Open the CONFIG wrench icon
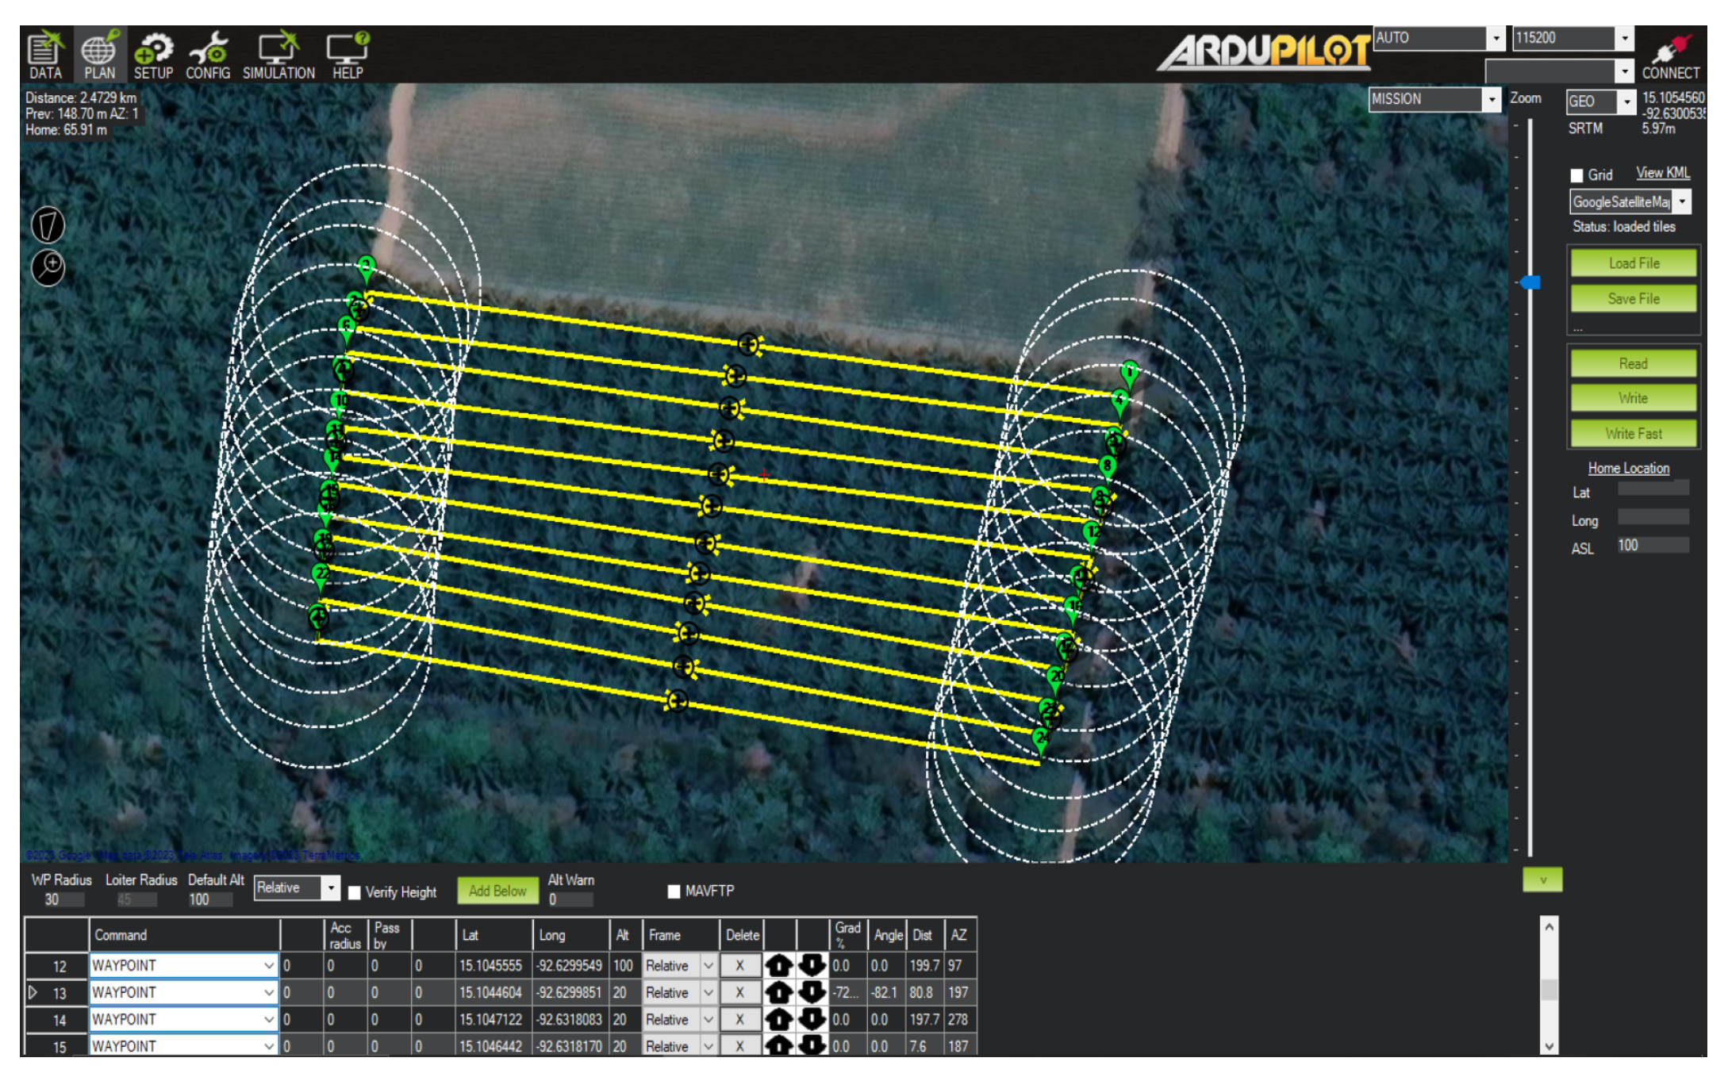This screenshot has height=1077, width=1728. click(208, 54)
